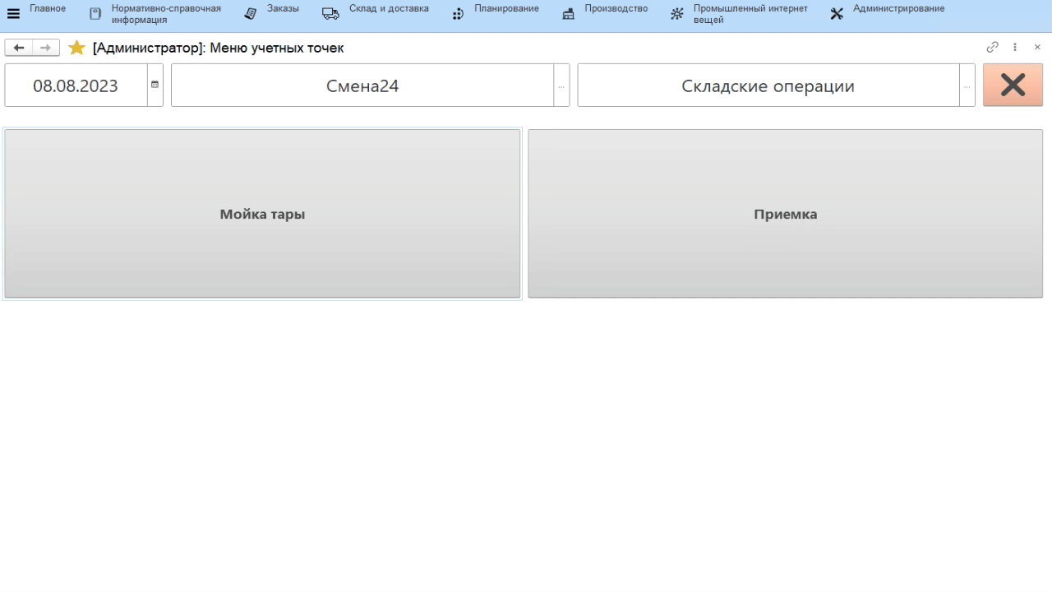Go to the Заказы section
Screen dimensions: 1052x592
click(x=283, y=9)
